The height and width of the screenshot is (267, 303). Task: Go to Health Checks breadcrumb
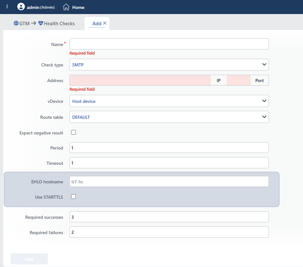click(x=59, y=24)
